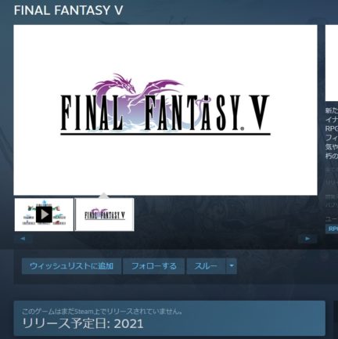The image size is (338, 339).
Task: Click the large Final Fantasy V logo image
Action: coord(165,110)
